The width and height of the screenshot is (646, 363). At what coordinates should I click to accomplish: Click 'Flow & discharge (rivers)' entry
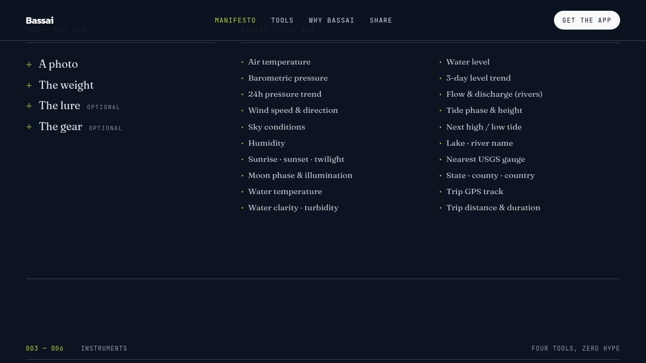(x=494, y=94)
